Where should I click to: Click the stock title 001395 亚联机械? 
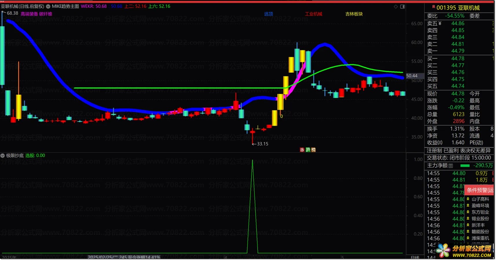click(x=458, y=8)
